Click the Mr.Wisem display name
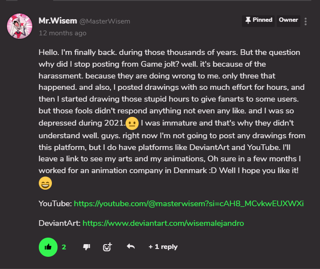 58,21
